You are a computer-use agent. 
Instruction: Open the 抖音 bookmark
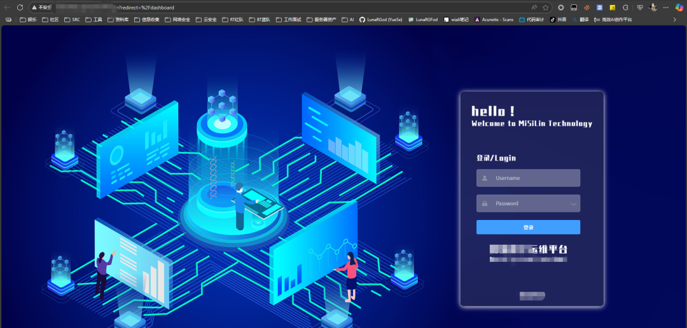[559, 19]
